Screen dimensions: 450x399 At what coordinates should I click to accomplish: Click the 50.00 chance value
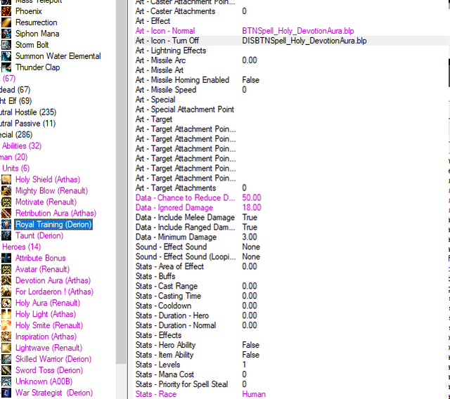[252, 198]
